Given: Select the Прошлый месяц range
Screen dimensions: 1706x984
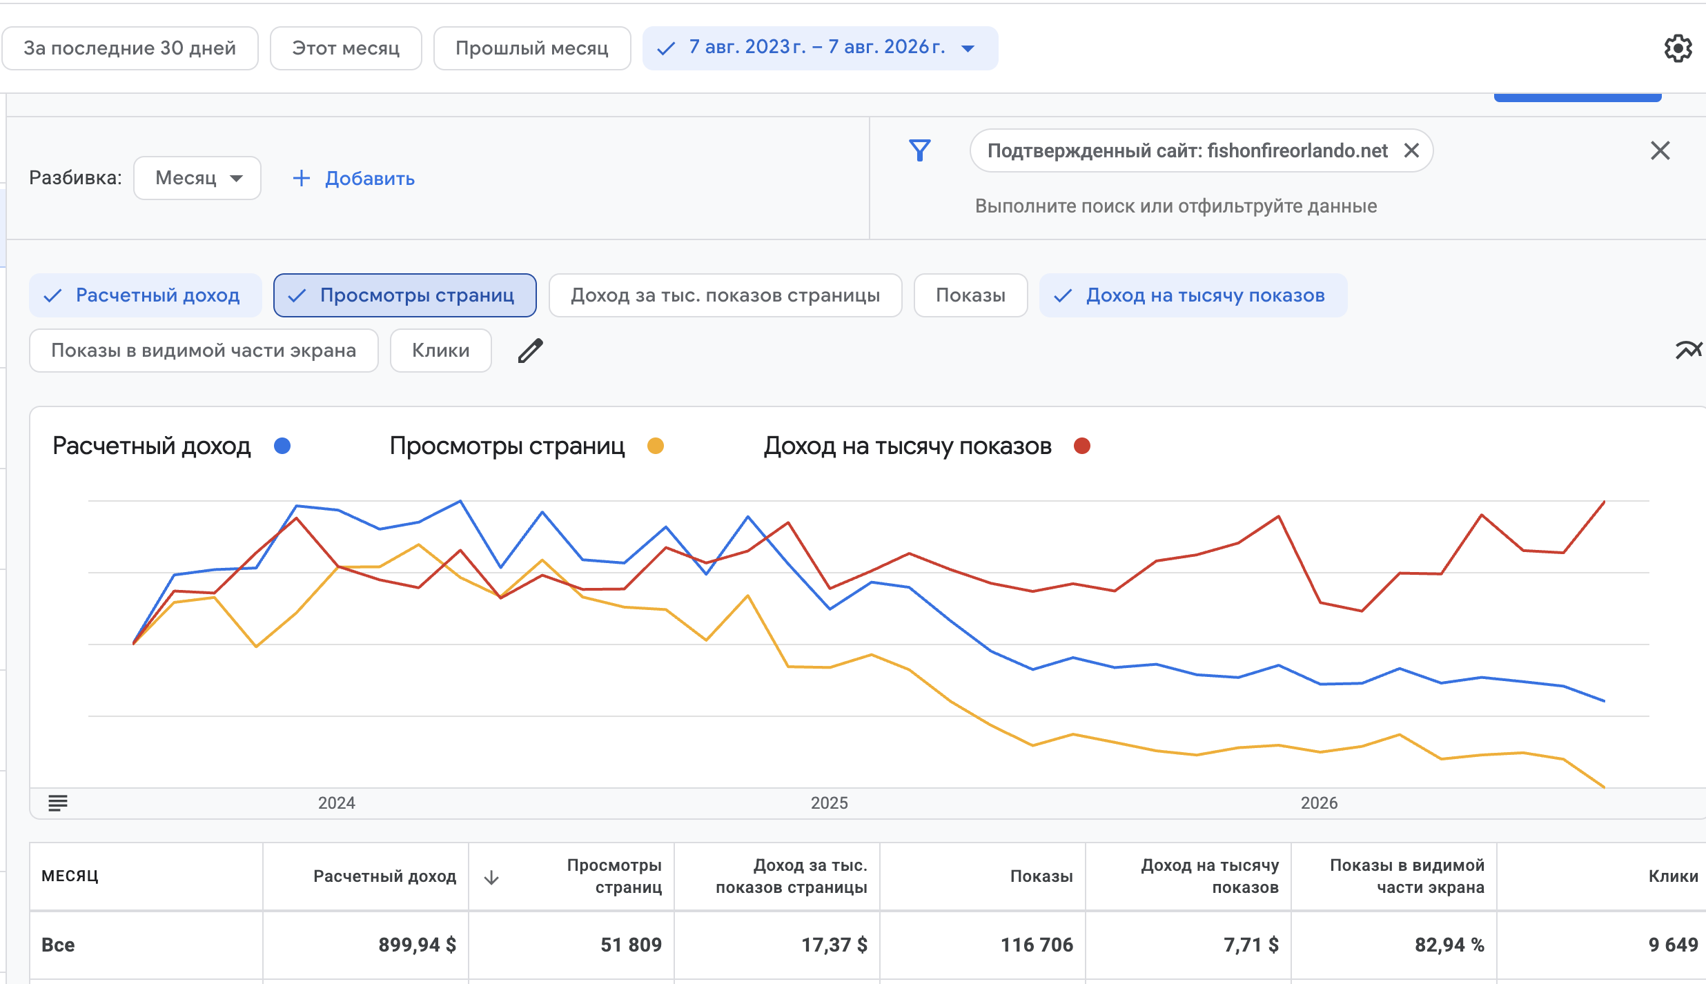Looking at the screenshot, I should [x=532, y=48].
